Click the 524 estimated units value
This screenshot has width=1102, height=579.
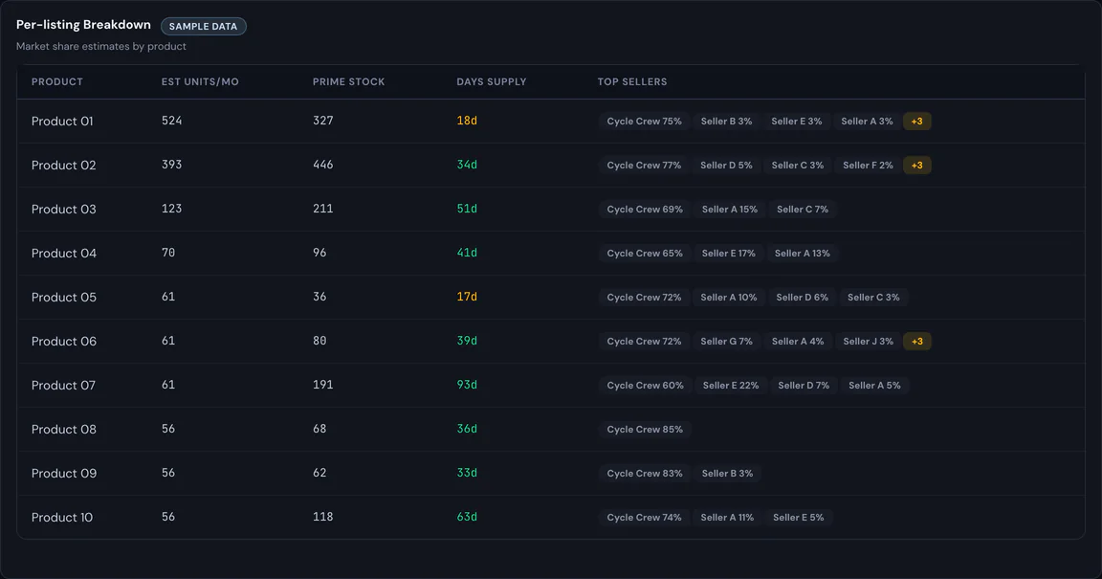(171, 121)
